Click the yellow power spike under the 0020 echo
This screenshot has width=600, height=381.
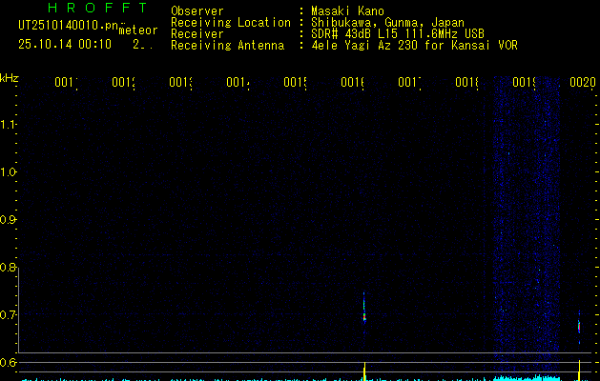[x=579, y=371]
